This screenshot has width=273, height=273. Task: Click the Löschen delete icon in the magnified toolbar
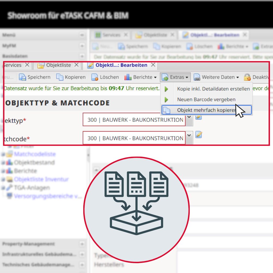pyautogui.click(x=95, y=77)
